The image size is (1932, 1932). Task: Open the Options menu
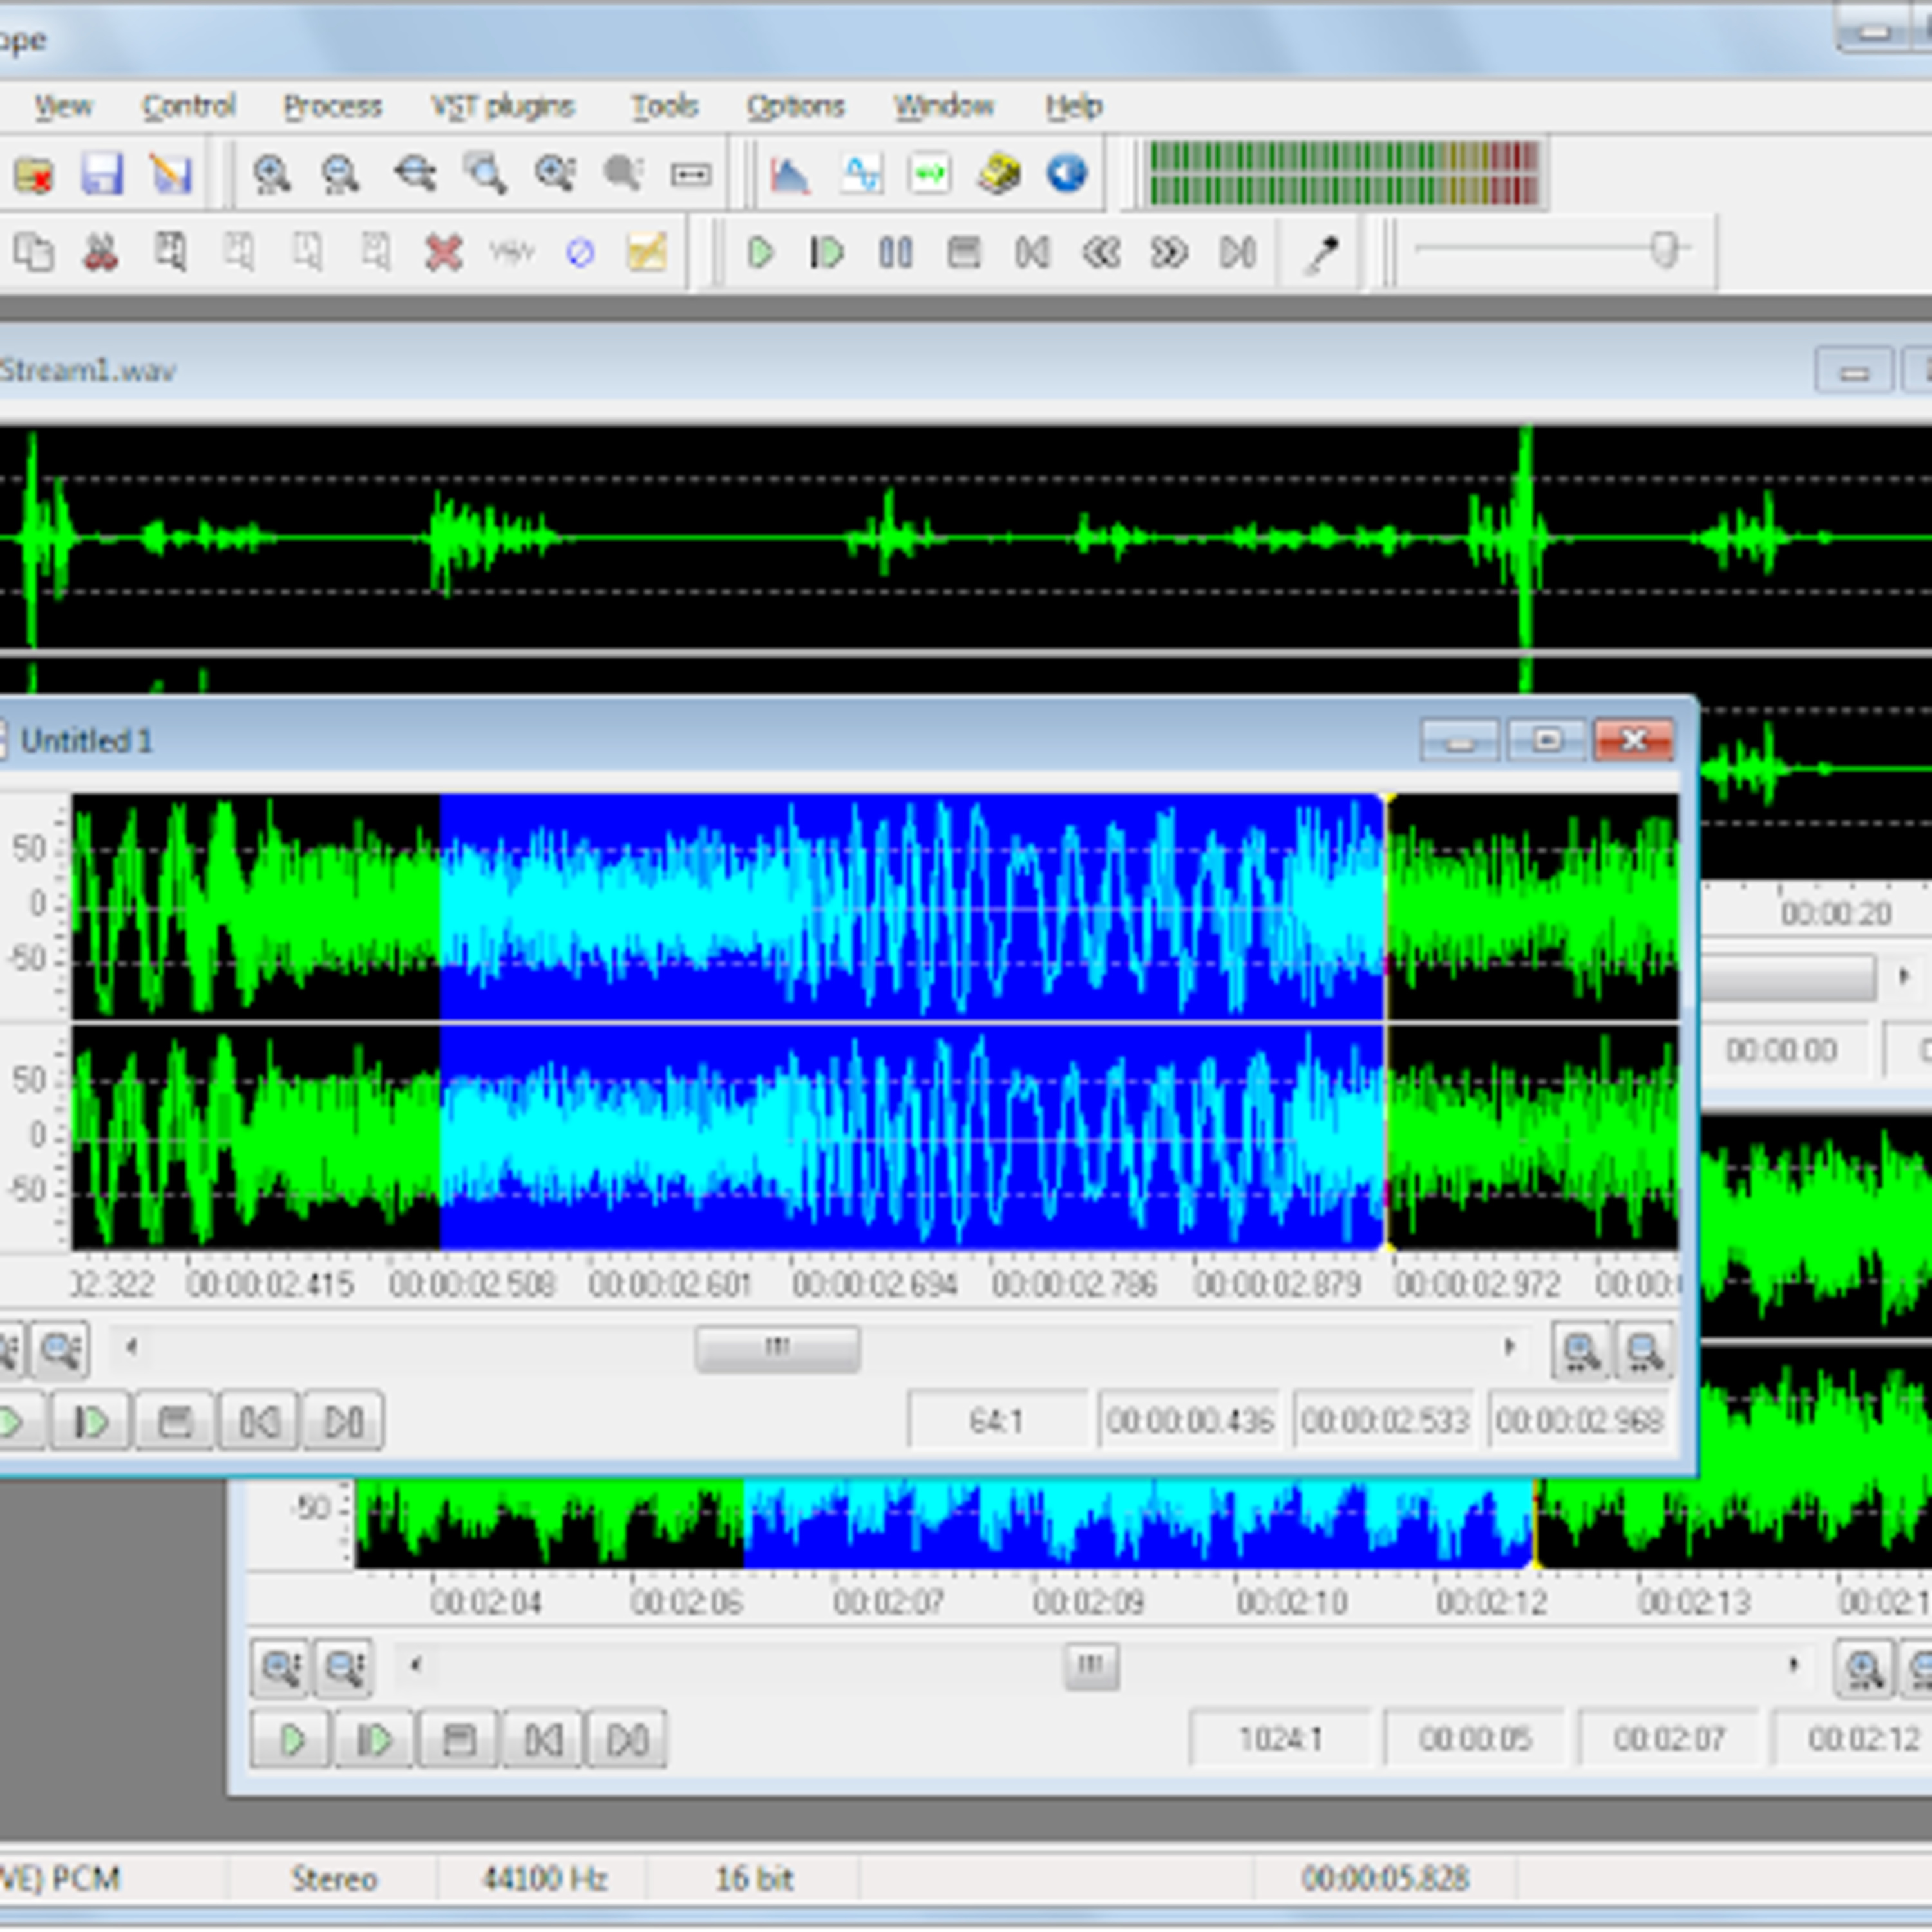[796, 105]
